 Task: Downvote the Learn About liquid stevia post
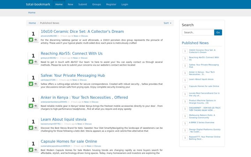[36, 128]
